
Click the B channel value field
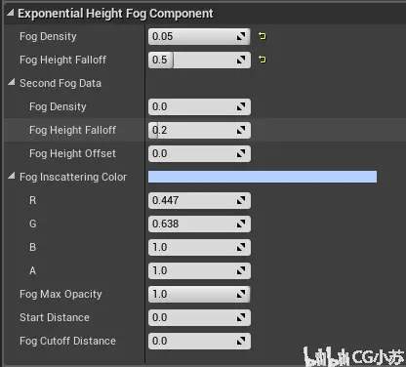point(199,247)
